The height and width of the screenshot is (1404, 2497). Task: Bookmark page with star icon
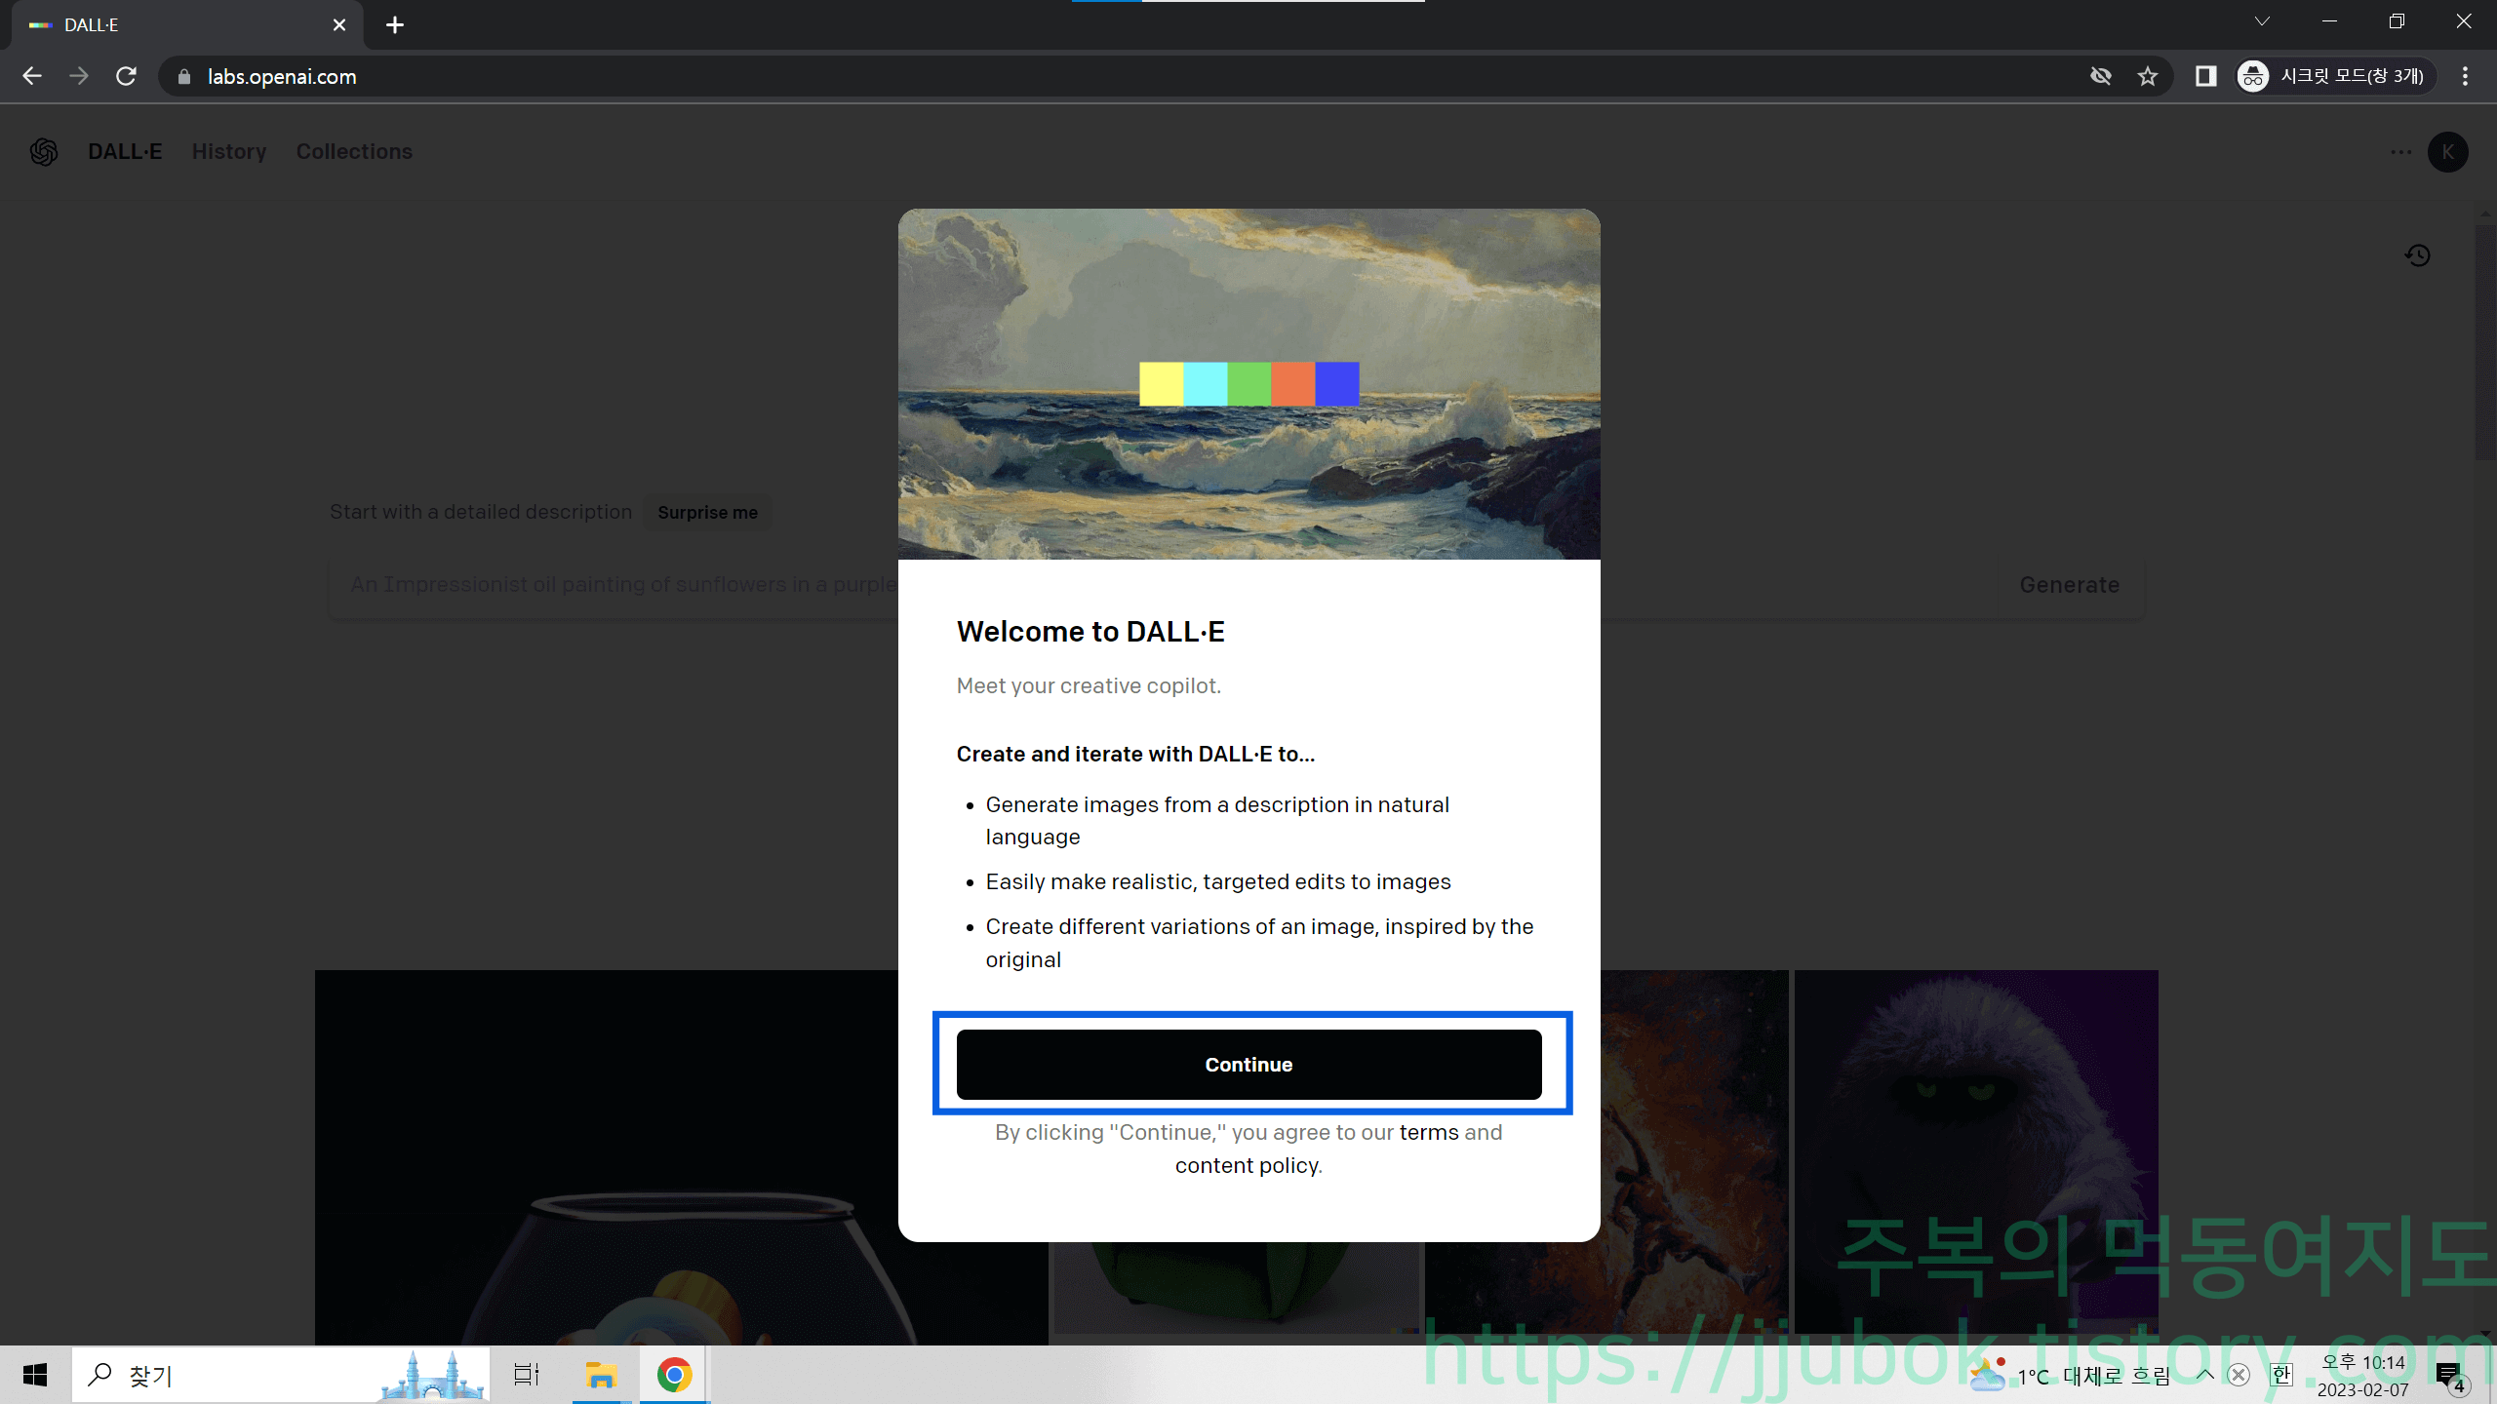click(x=2147, y=76)
